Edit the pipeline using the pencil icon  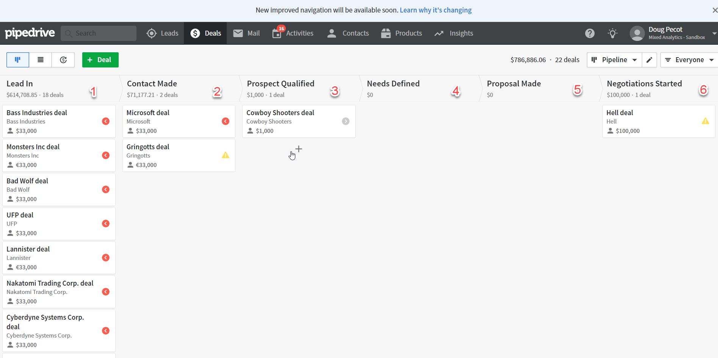coord(649,59)
